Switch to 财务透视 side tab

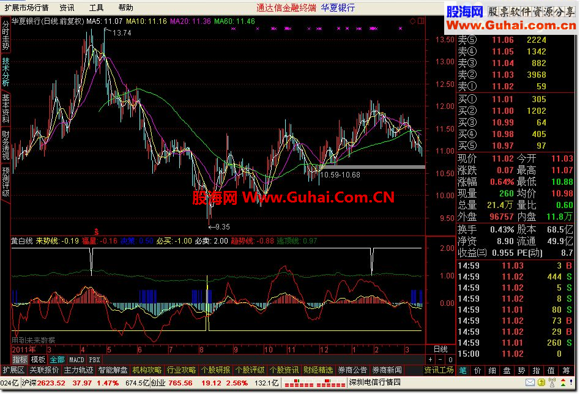(6, 145)
